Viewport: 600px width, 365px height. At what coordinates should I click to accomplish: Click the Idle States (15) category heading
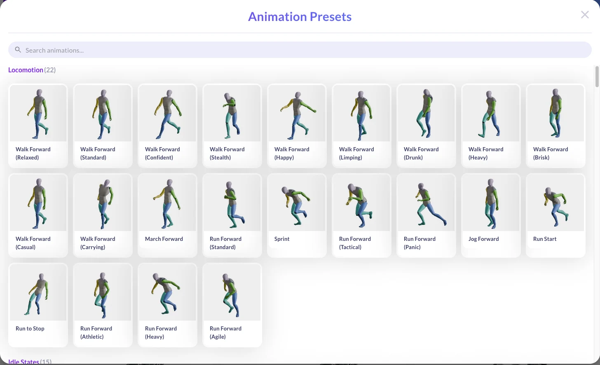click(x=30, y=361)
